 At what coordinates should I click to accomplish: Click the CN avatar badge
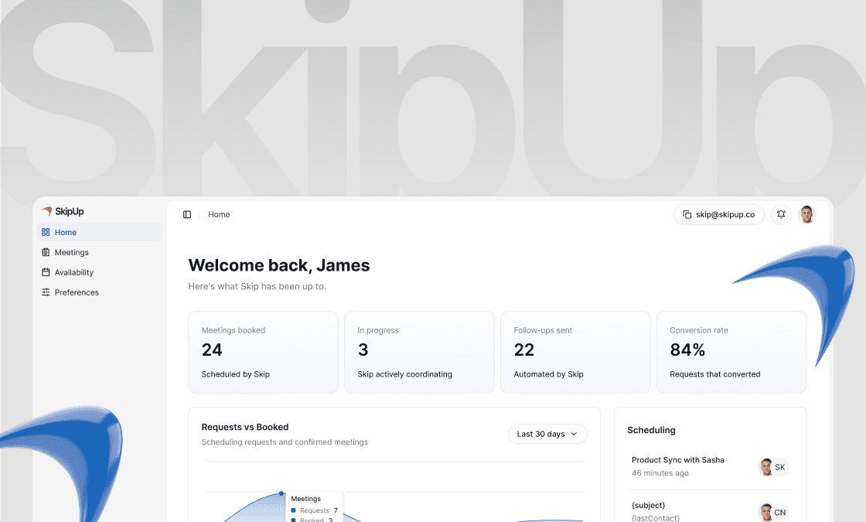tap(780, 513)
